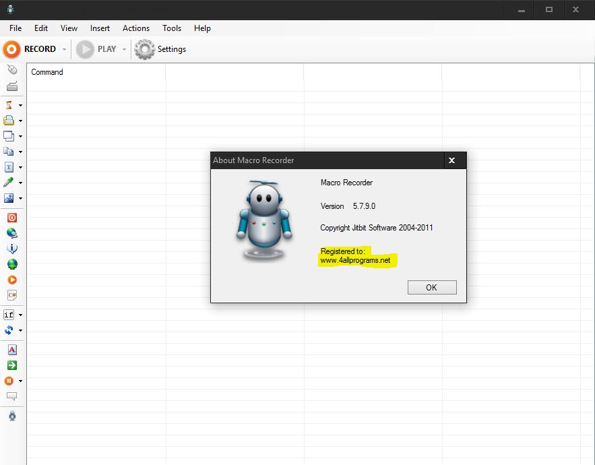
Task: Expand the hourglass wait dropdown arrow
Action: click(20, 105)
